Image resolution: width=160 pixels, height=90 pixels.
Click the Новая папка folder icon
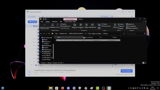pos(99,25)
